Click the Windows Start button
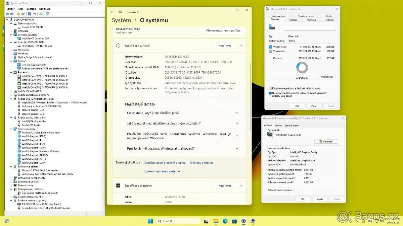This screenshot has width=403, height=226. (x=150, y=221)
